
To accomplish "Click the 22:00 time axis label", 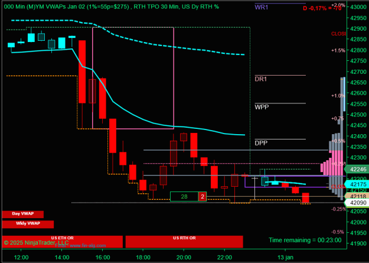I will [224, 256].
